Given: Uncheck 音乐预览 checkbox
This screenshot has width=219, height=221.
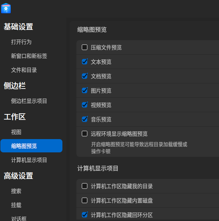Looking at the screenshot, I should [85, 119].
